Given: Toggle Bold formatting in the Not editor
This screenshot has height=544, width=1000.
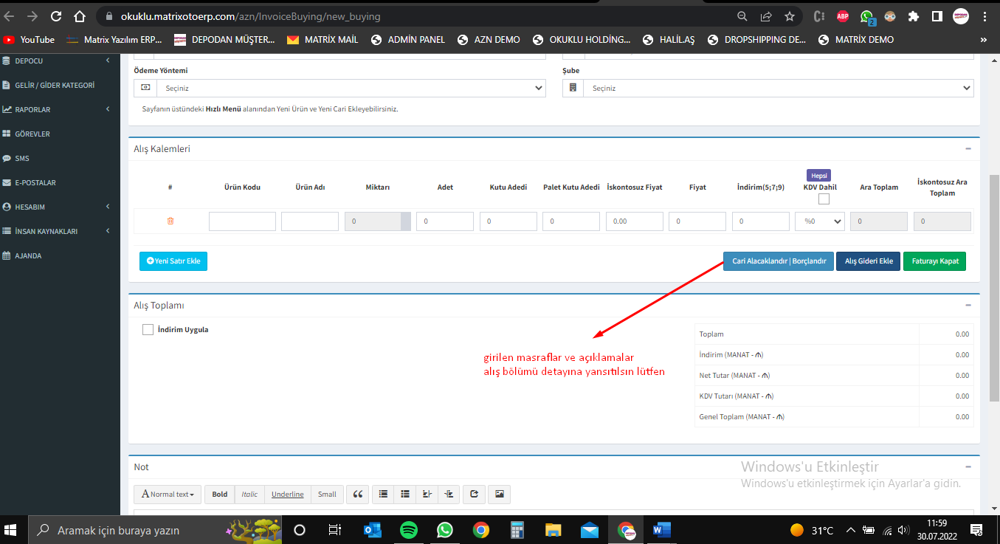Looking at the screenshot, I should click(x=220, y=495).
